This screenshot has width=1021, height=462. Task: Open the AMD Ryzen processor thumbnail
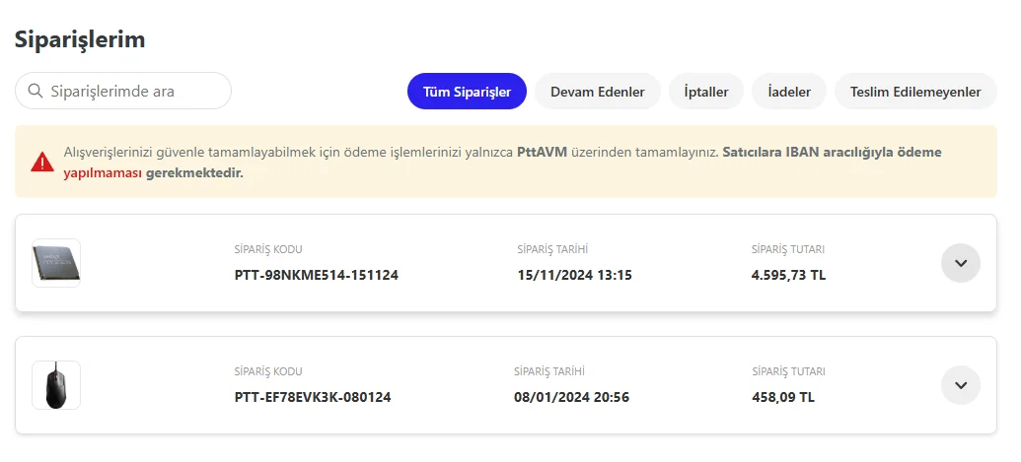tap(56, 263)
